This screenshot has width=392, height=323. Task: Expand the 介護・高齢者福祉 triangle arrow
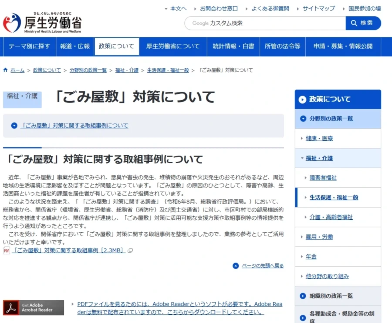click(305, 217)
